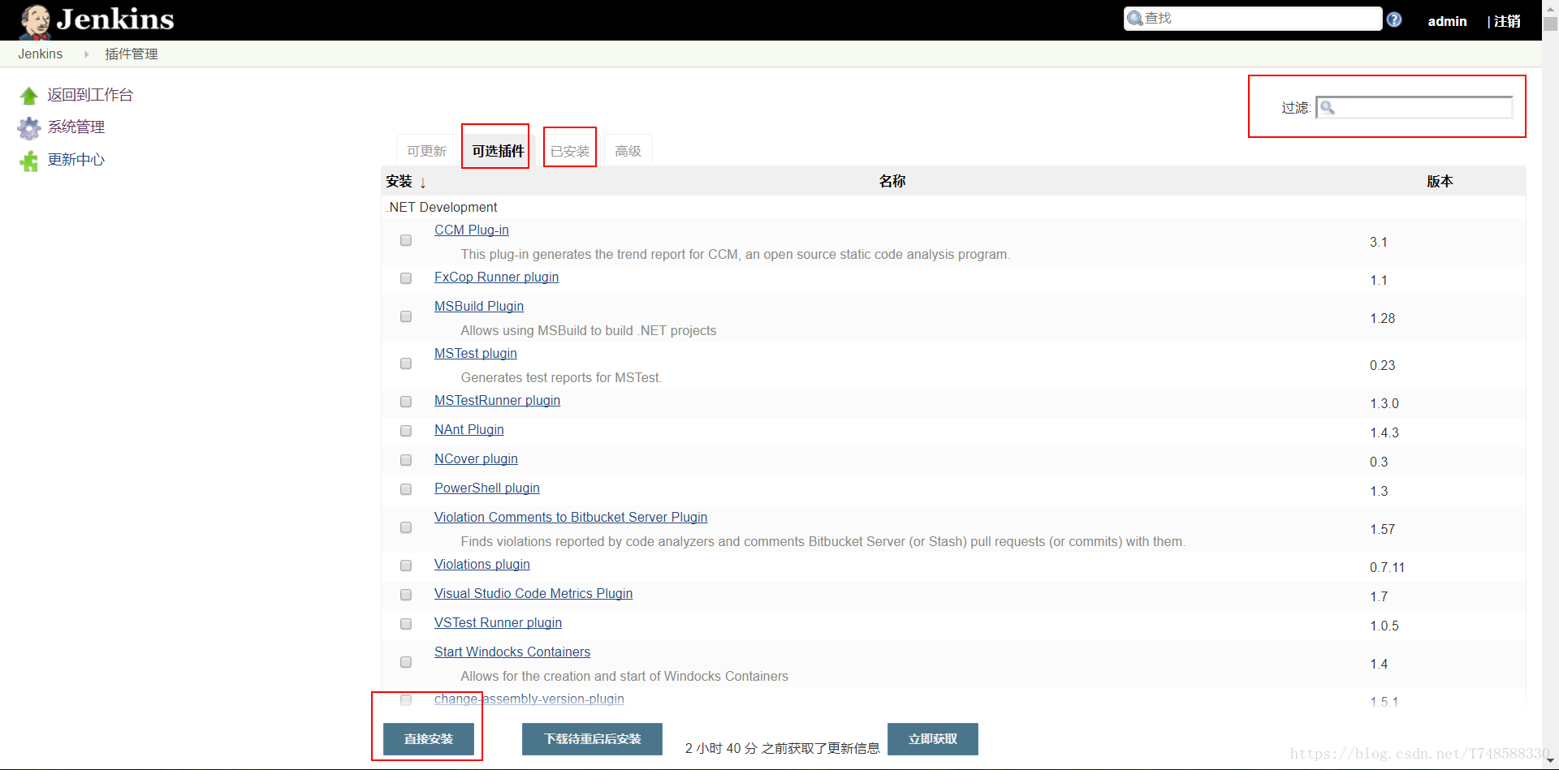
Task: Click the system management gear icon
Action: pos(29,128)
